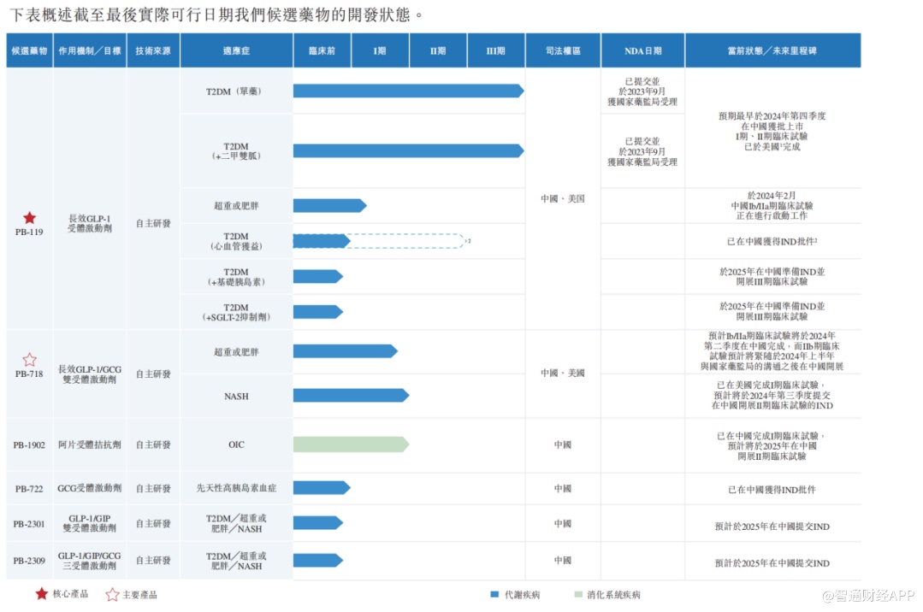The image size is (923, 612).
Task: Click the PB-1902 drug name
Action: click(29, 444)
